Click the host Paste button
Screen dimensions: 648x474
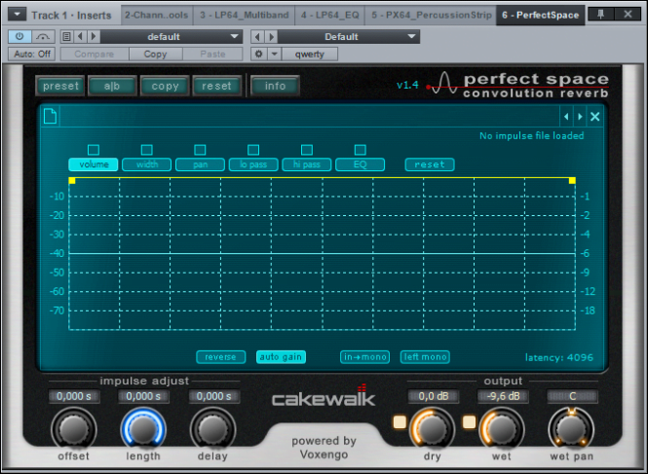coord(212,55)
